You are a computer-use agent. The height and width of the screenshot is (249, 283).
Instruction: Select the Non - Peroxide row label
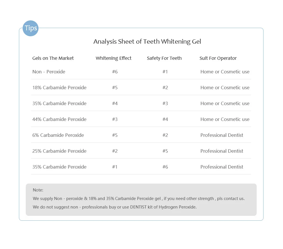pyautogui.click(x=49, y=72)
